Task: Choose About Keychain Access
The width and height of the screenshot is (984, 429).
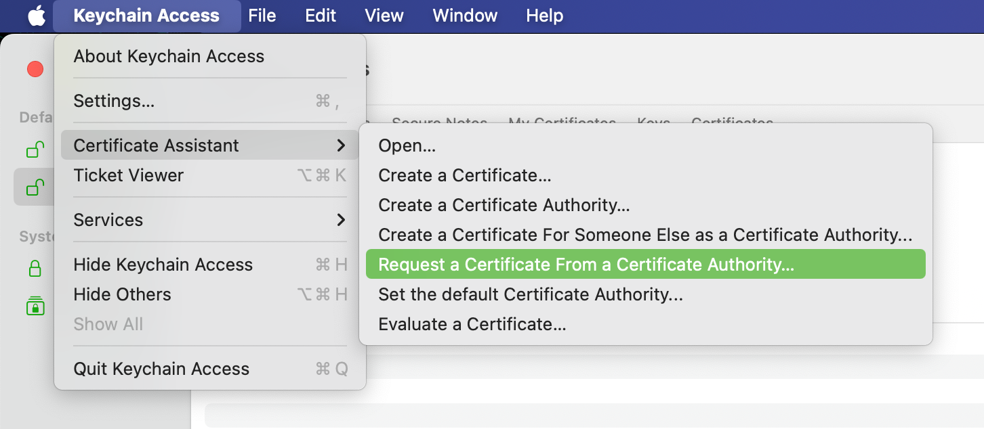Action: (210, 56)
